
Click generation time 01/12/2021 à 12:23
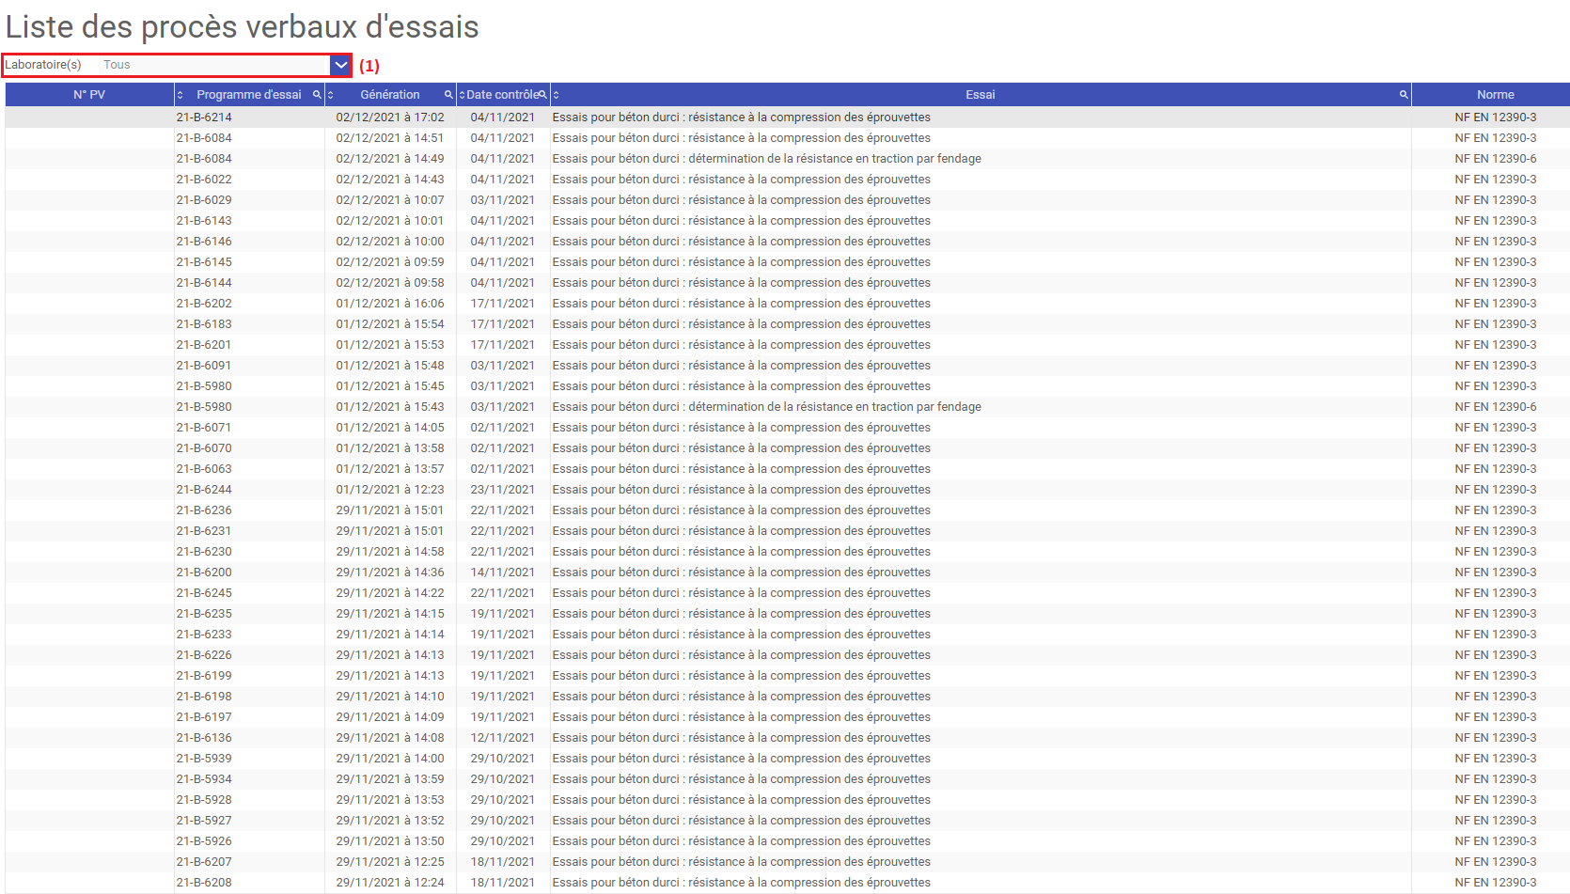coord(390,490)
